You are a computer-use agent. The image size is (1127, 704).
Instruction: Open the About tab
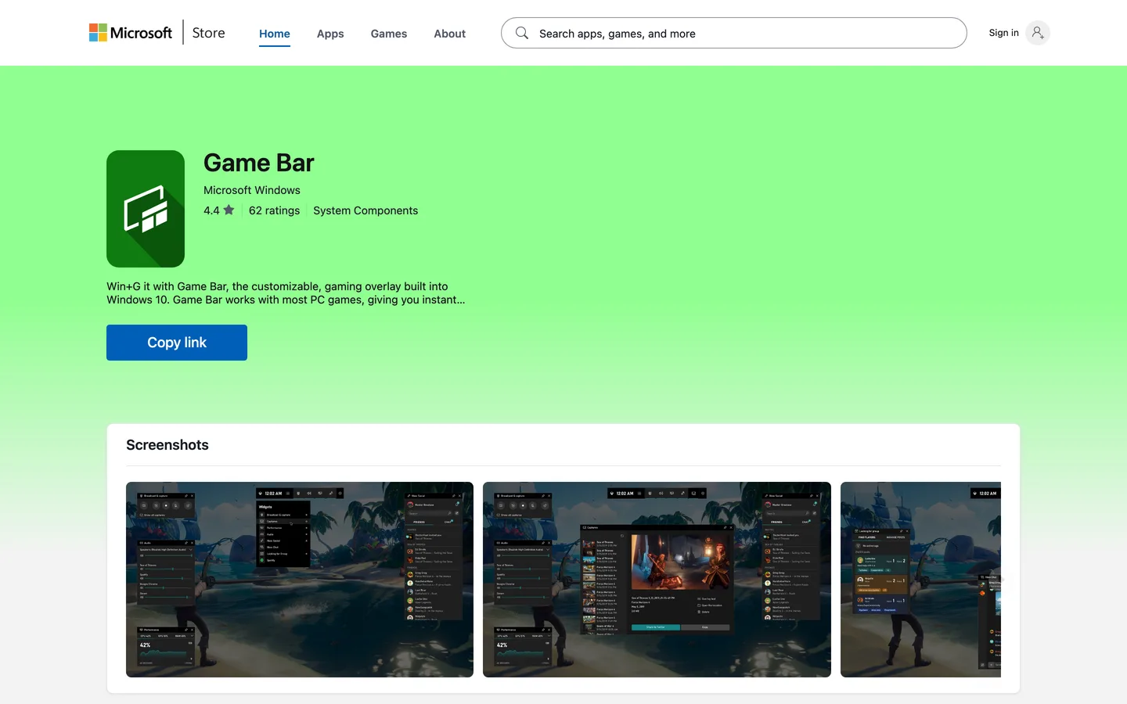click(x=450, y=34)
